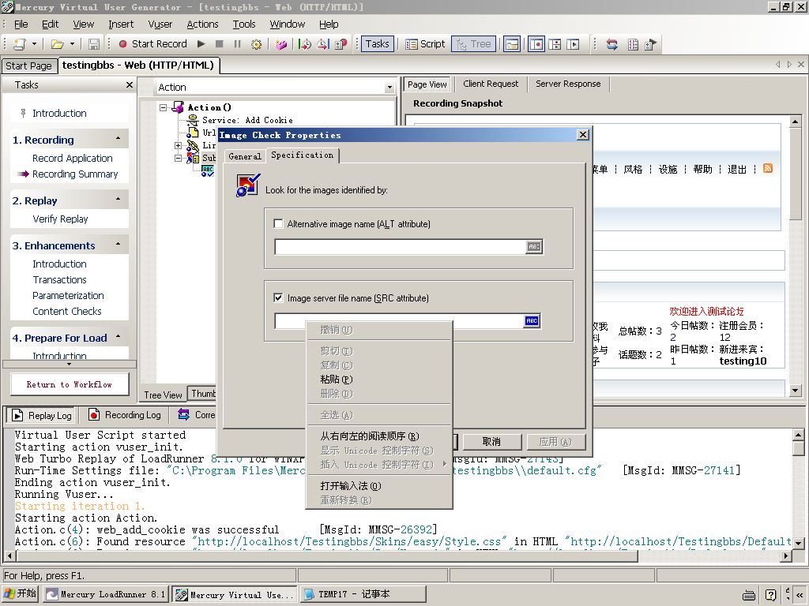Open the Open-file dropdown arrow
Screen dimensions: 809x606
tap(72, 44)
